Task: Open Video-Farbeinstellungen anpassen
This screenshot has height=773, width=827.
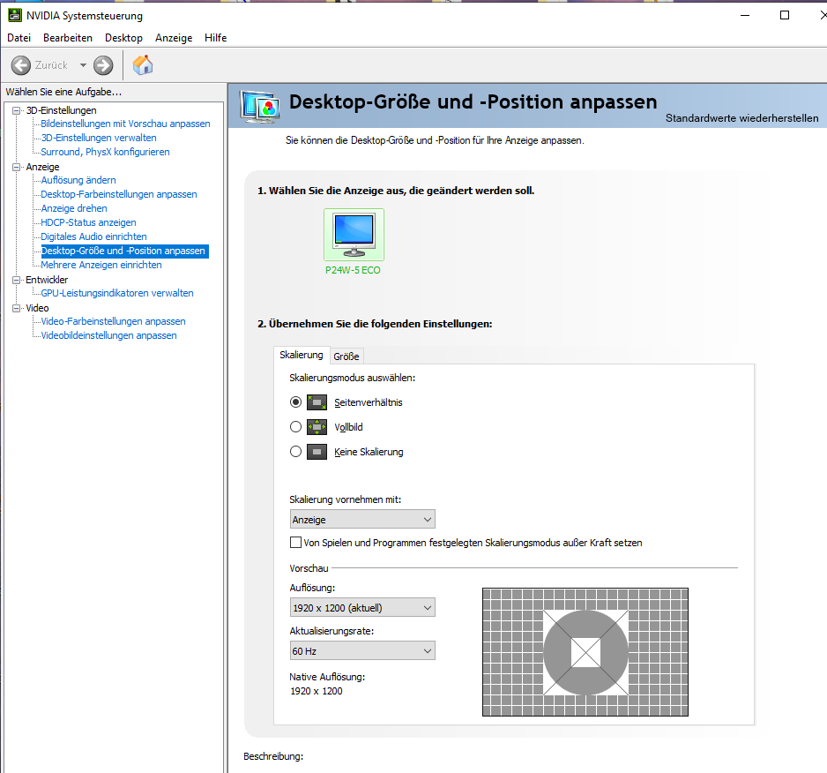Action: [113, 321]
